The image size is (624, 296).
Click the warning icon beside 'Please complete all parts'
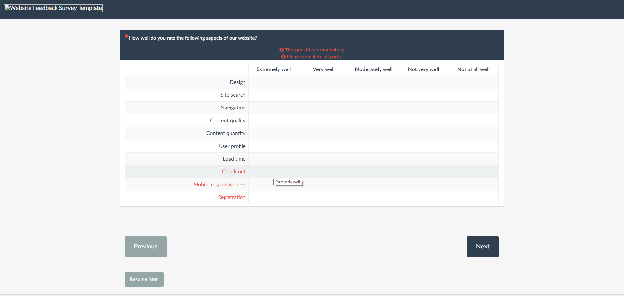283,57
